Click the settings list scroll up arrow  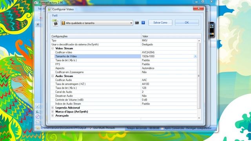[x=199, y=41]
